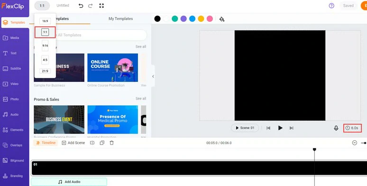This screenshot has width=367, height=186.
Task: Click the timeline playhead marker
Action: 314,149
